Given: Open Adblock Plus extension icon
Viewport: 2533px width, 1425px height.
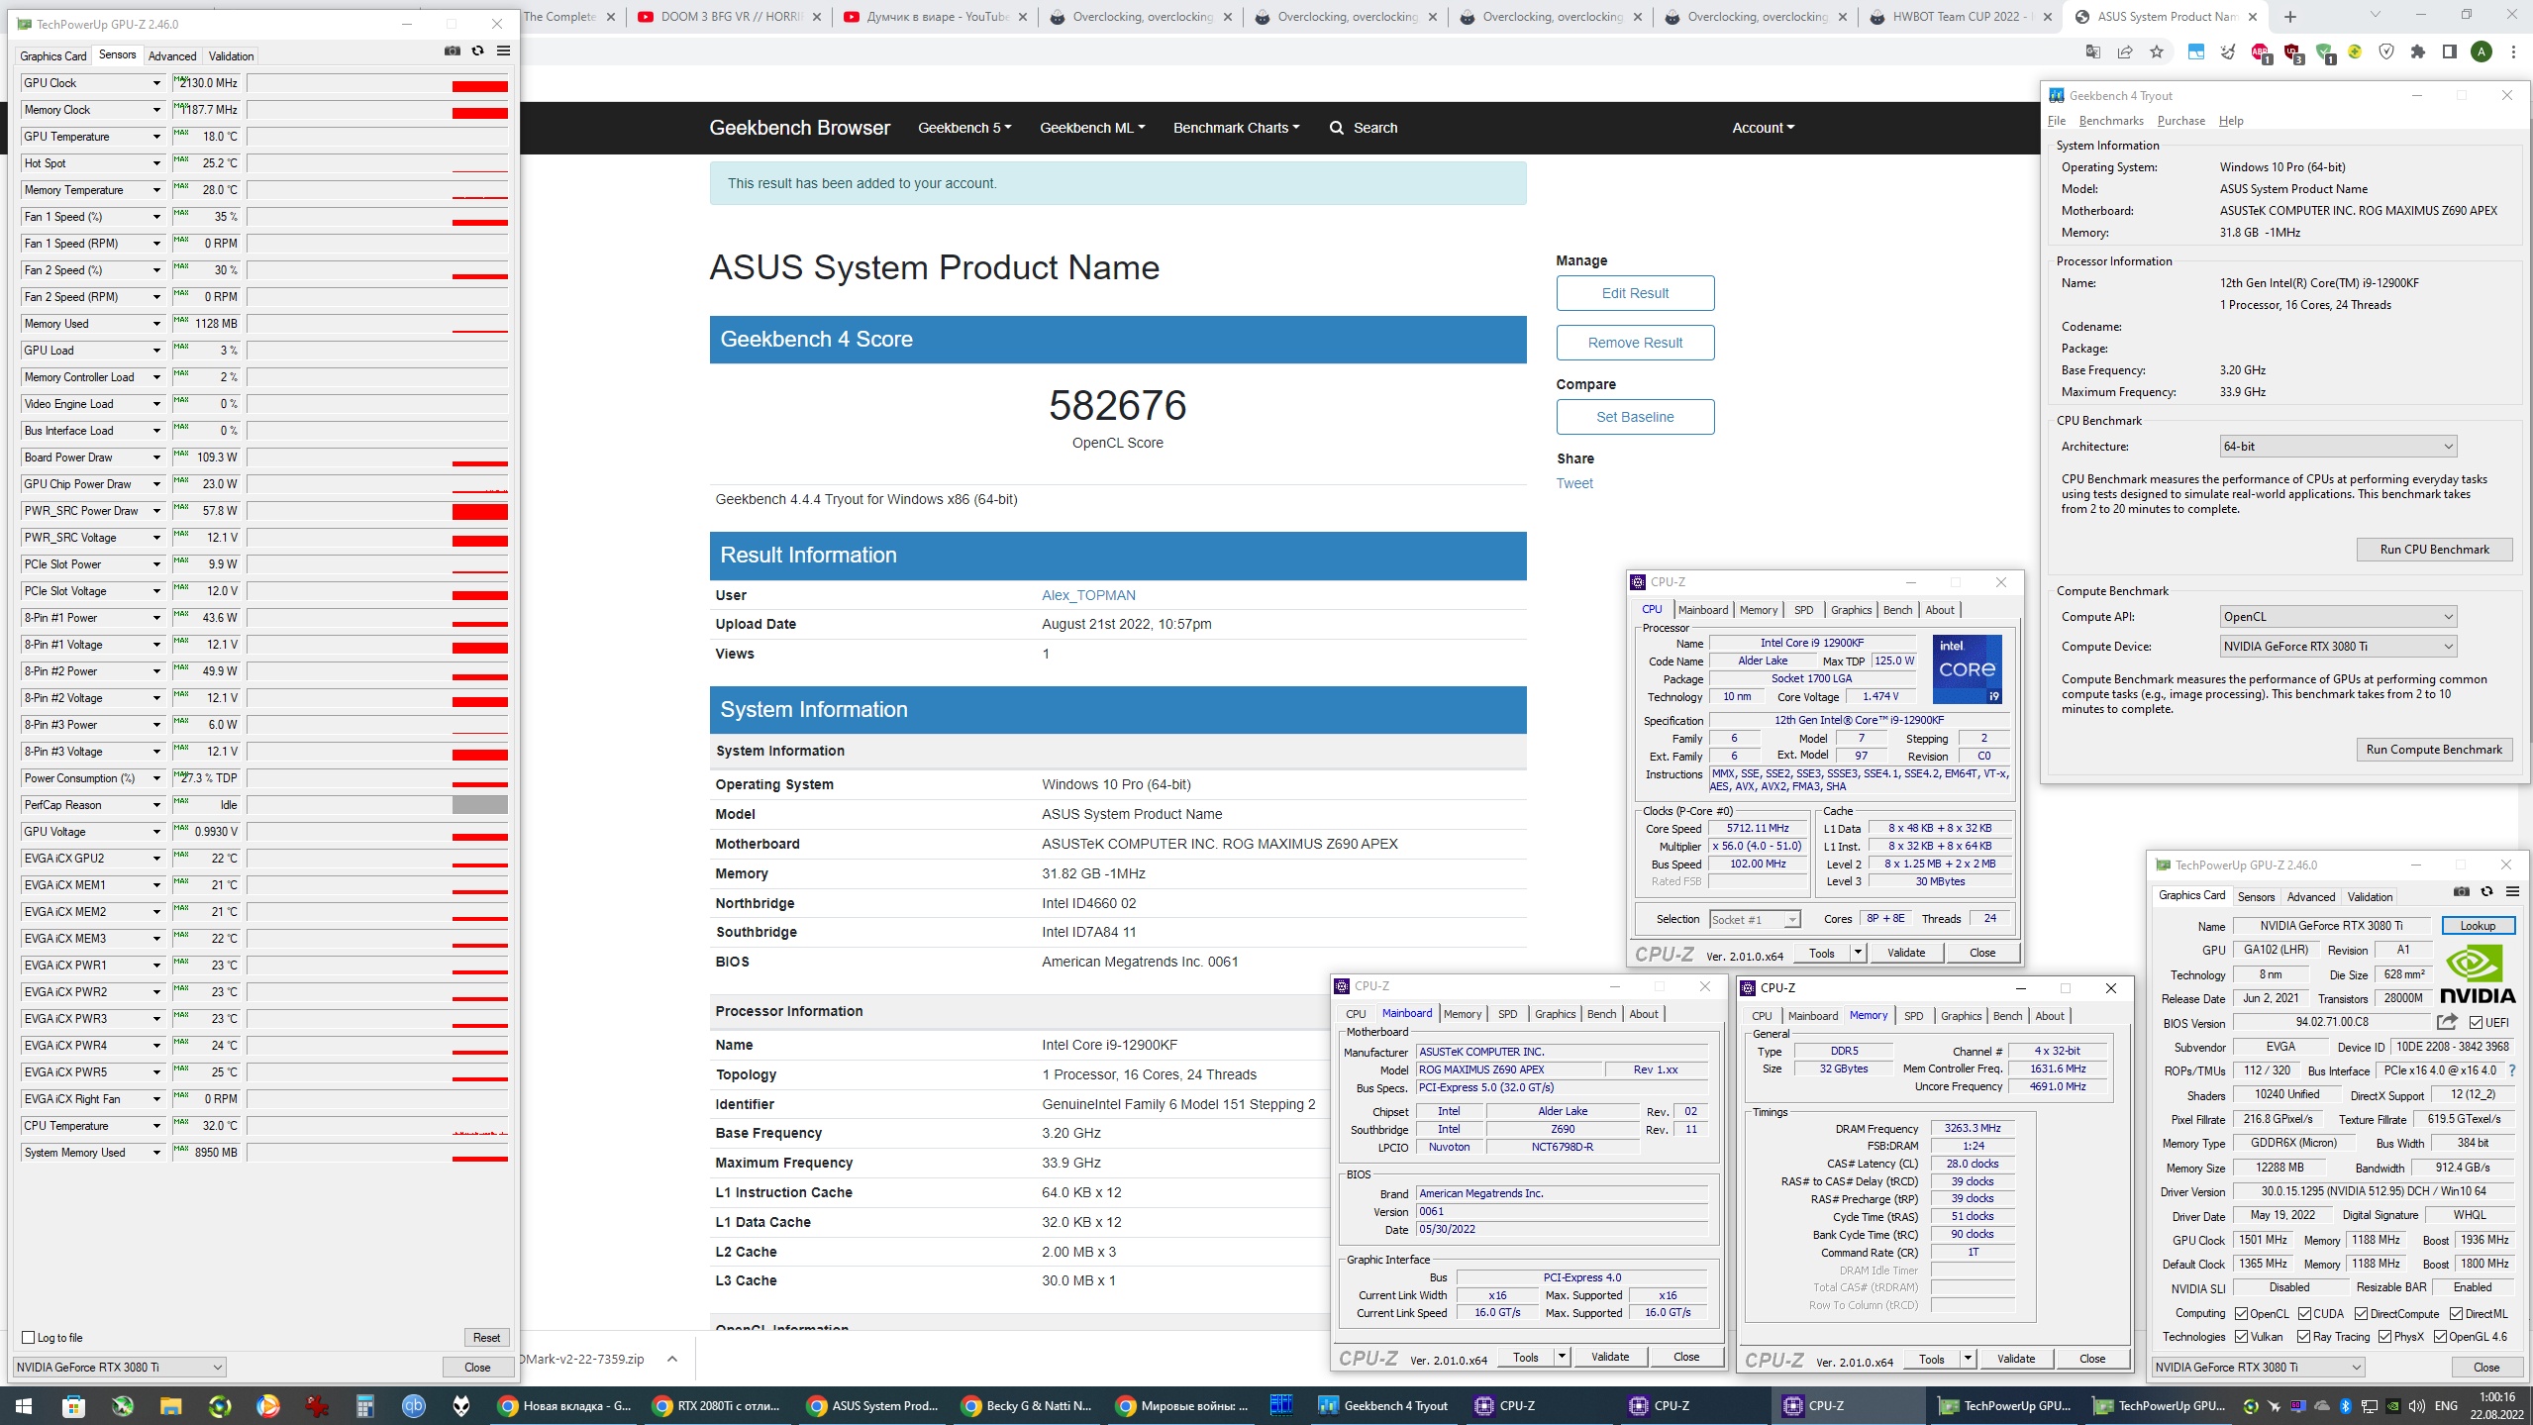Looking at the screenshot, I should click(x=2261, y=51).
